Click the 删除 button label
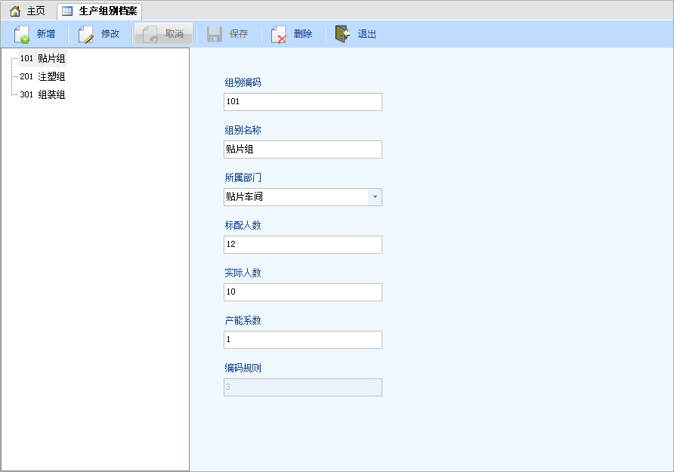The height and width of the screenshot is (472, 674). (x=303, y=34)
